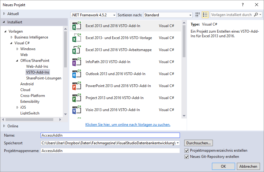
Task: Expand the Windows tree node
Action: tap(17, 49)
